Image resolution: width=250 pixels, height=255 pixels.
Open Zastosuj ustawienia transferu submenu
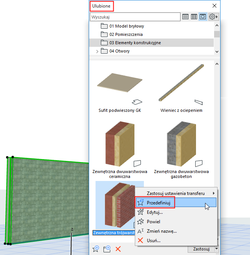pos(176,193)
